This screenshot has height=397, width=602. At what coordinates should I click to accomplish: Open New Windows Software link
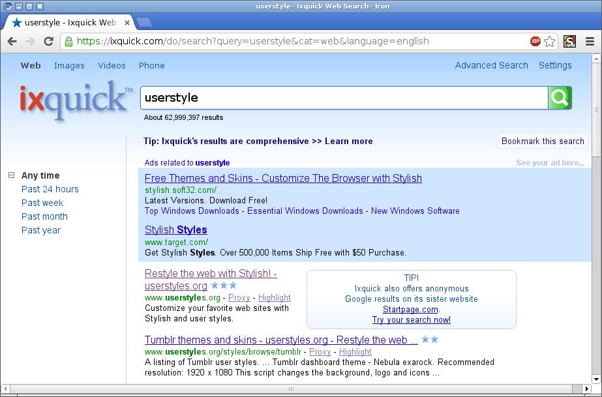coord(415,211)
